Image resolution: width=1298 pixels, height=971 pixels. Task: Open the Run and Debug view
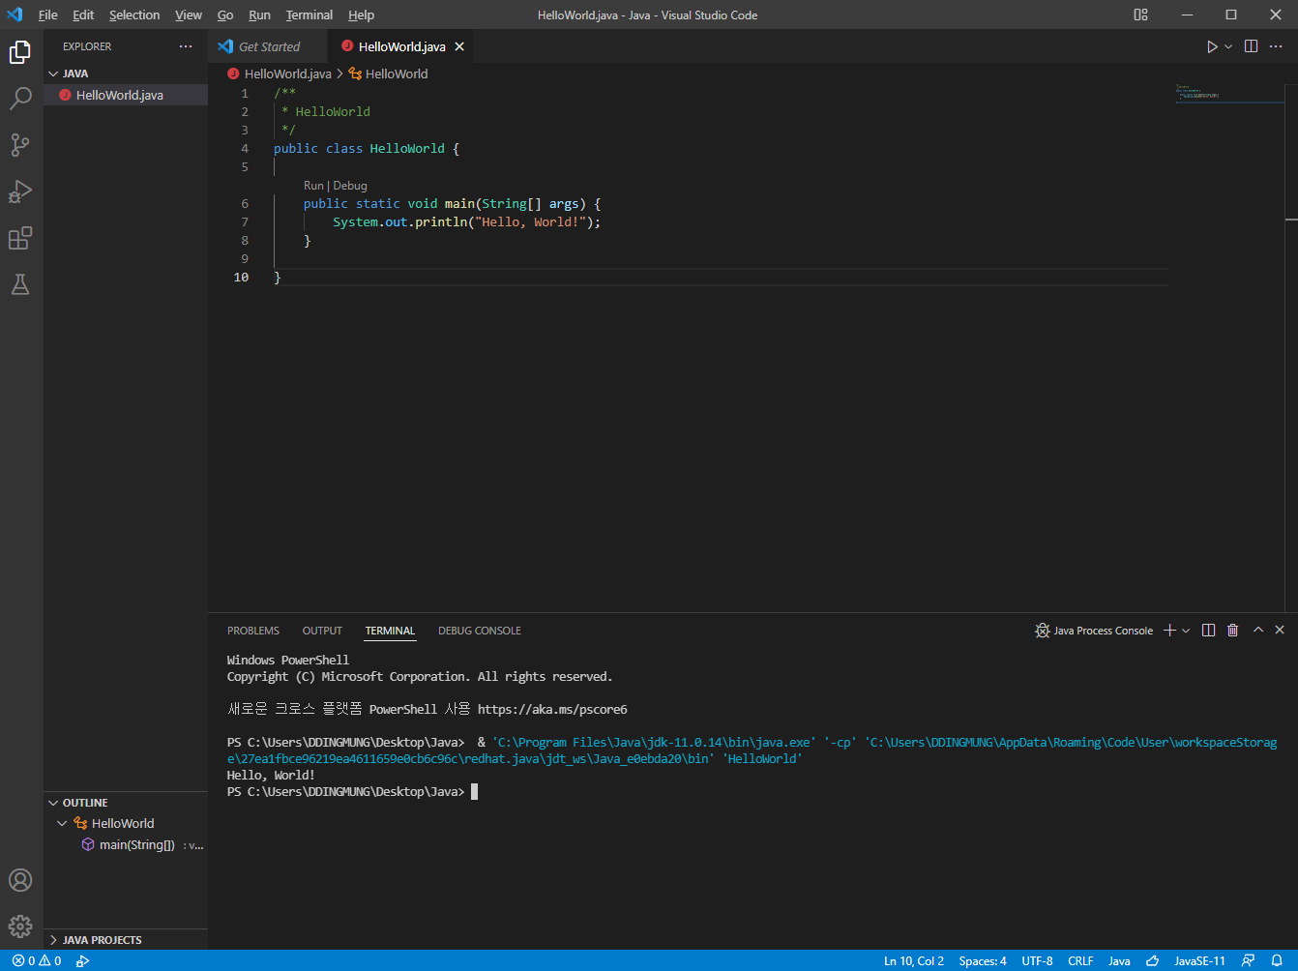(x=20, y=191)
